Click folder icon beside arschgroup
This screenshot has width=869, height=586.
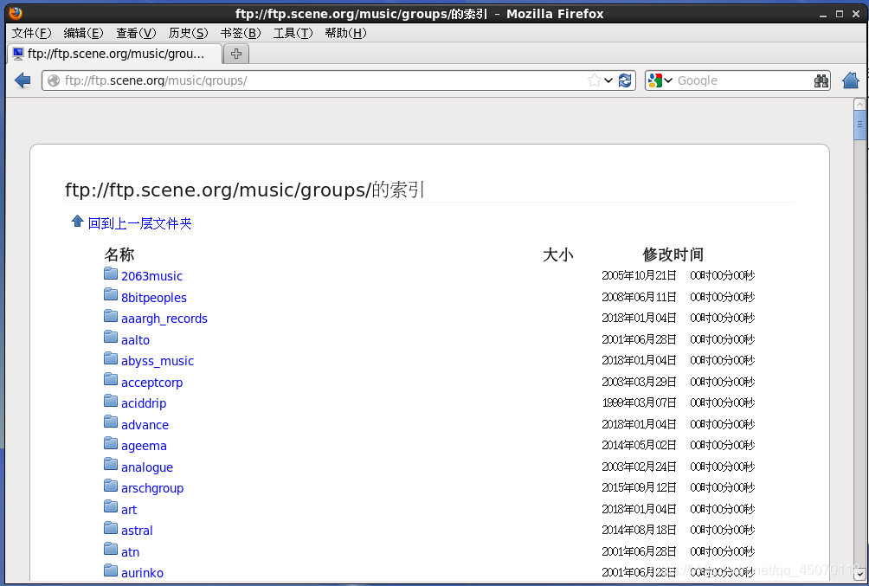click(x=111, y=486)
